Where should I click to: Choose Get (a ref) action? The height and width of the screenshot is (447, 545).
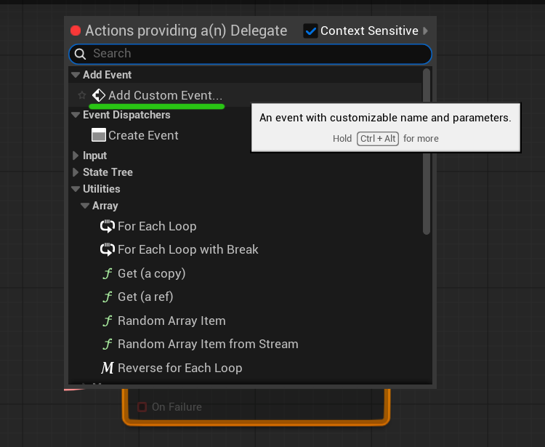coord(145,297)
